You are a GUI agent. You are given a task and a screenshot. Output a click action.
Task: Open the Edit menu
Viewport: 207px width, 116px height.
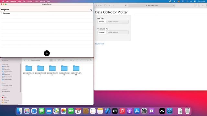pyautogui.click(x=24, y=1)
